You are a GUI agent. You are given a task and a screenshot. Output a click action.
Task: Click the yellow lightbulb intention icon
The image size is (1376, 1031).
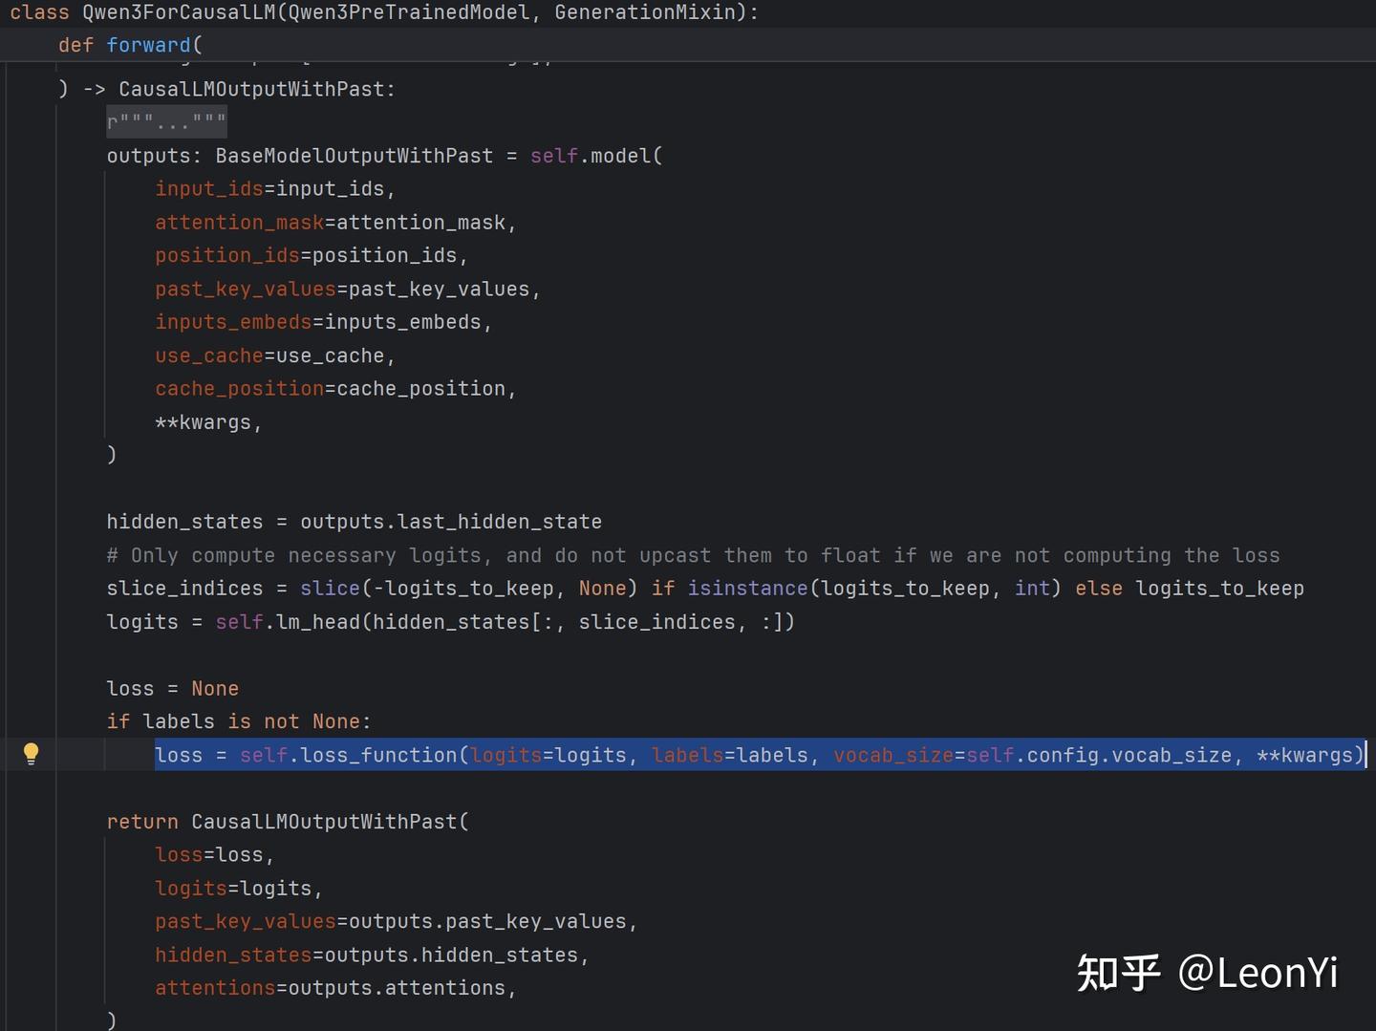click(x=31, y=754)
